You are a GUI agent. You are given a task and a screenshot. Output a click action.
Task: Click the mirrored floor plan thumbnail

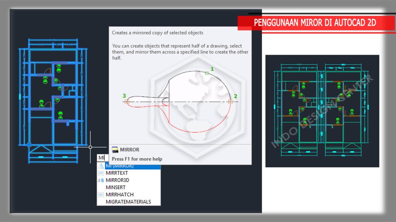point(322,111)
